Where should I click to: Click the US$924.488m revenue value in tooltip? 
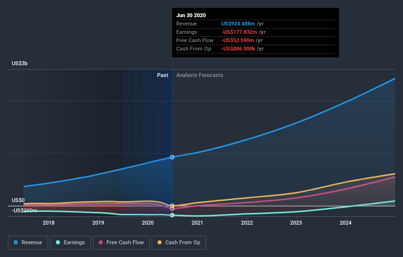pos(238,24)
